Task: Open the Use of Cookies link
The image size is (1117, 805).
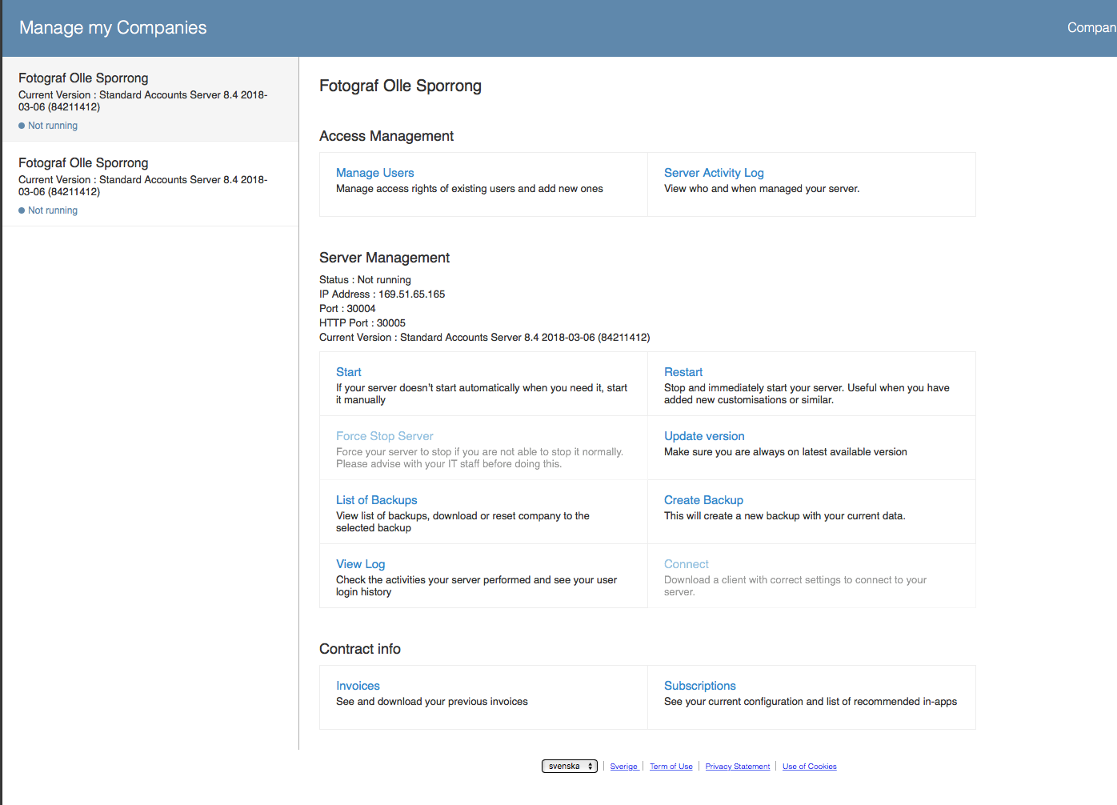Action: [809, 767]
